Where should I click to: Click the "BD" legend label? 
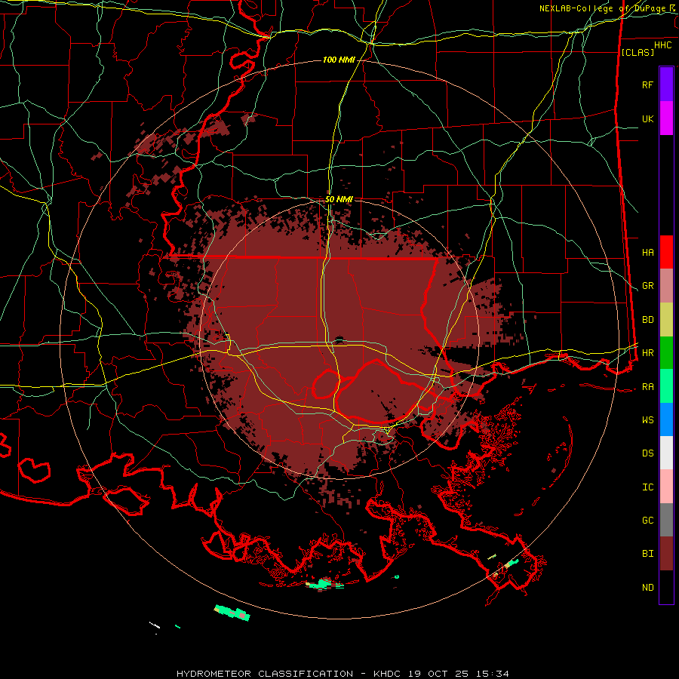[647, 320]
